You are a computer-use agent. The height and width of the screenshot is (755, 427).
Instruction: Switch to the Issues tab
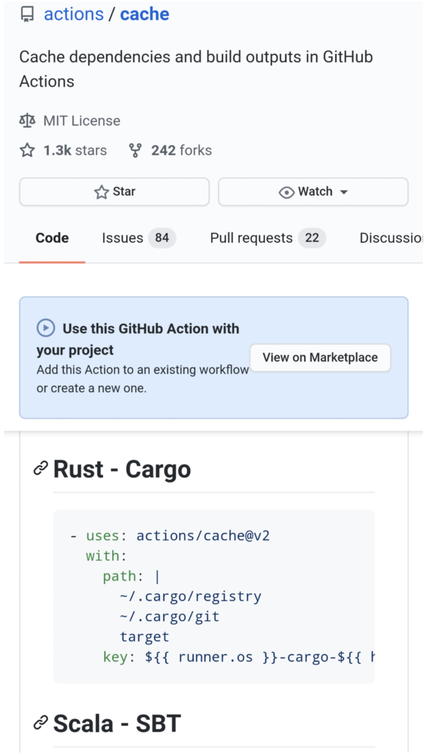coord(123,238)
